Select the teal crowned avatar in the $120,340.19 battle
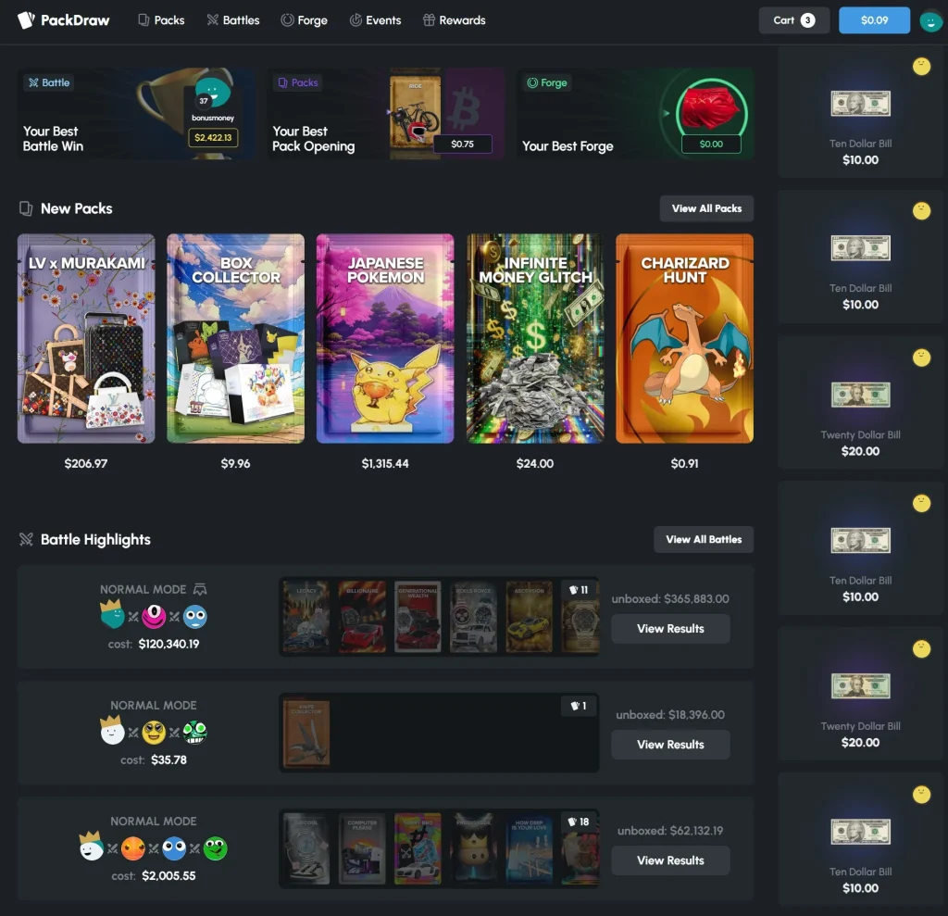 112,615
